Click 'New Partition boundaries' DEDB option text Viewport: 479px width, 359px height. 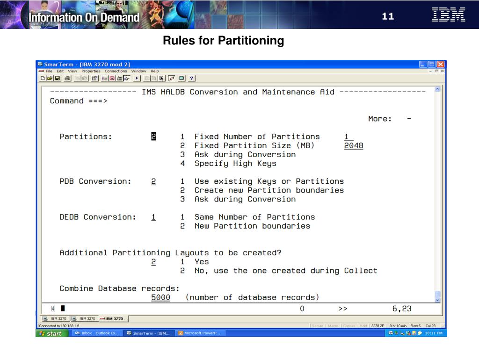(252, 226)
